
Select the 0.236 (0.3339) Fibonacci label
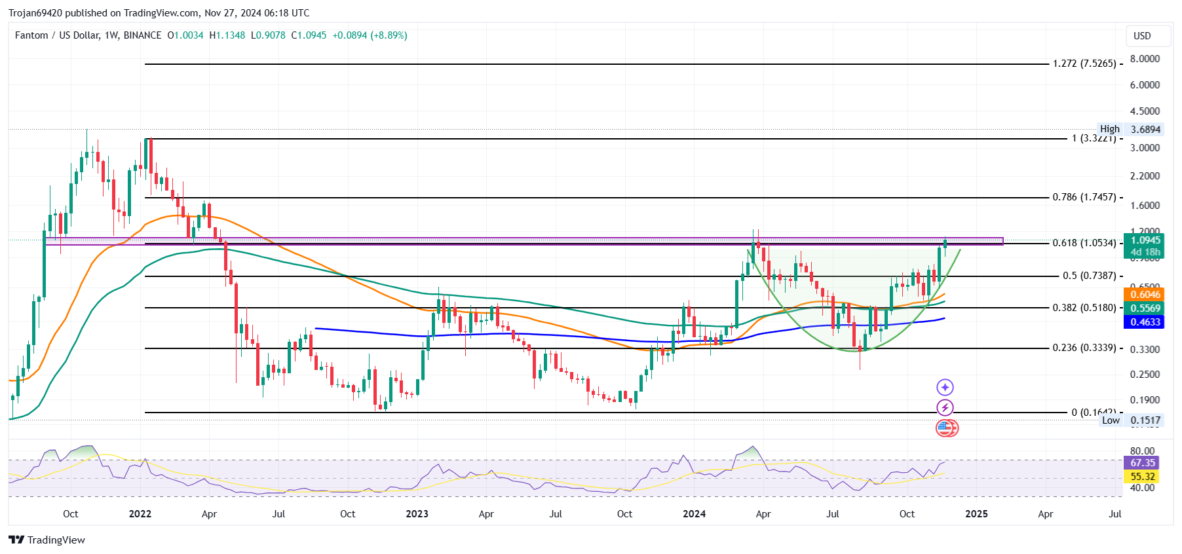[x=1084, y=348]
